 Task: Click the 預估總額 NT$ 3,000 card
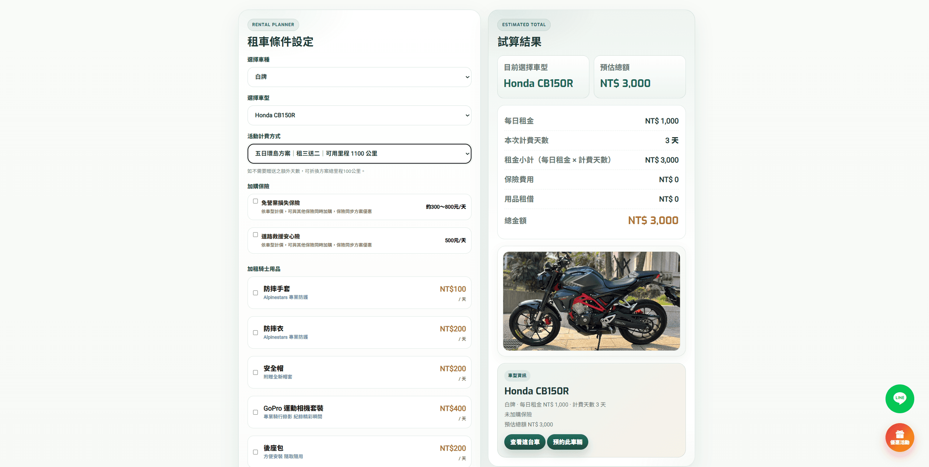pyautogui.click(x=639, y=77)
